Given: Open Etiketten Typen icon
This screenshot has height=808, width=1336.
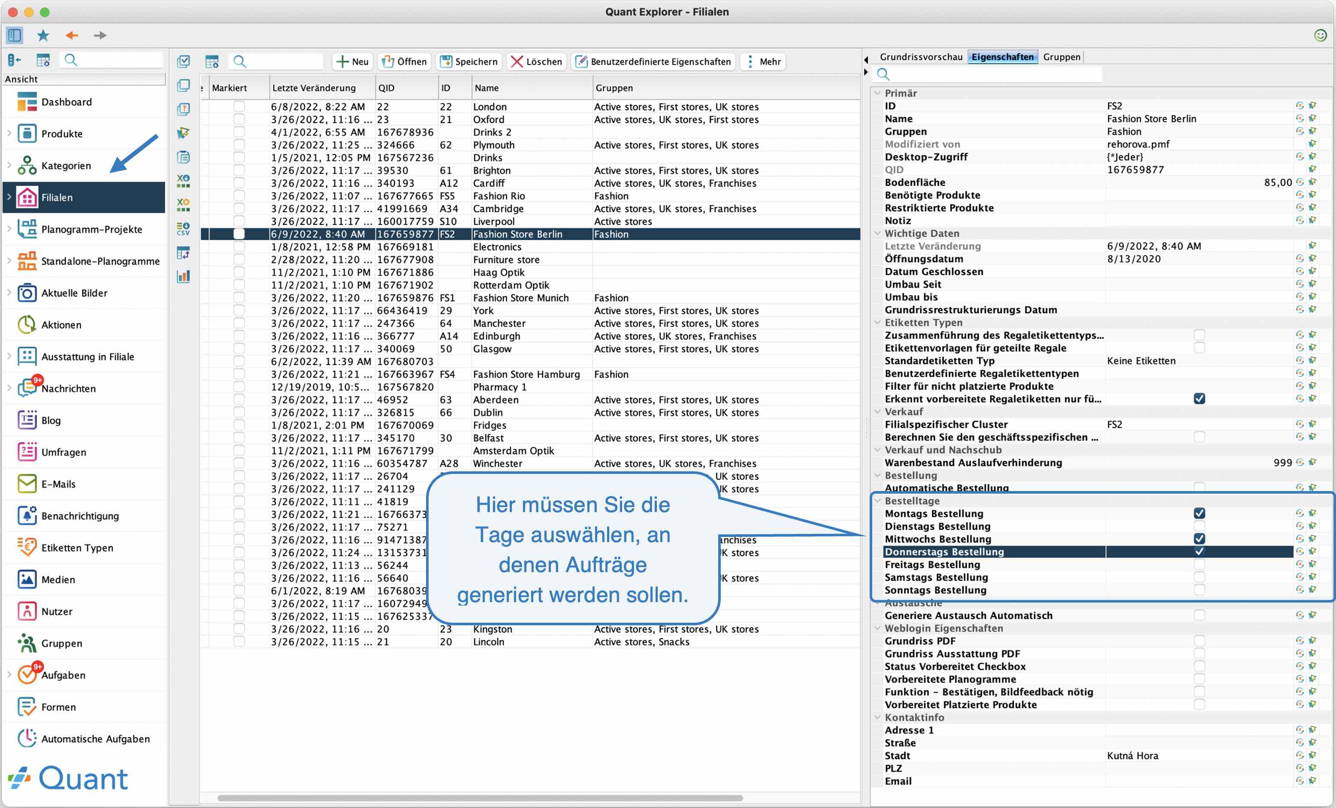Looking at the screenshot, I should click(x=27, y=547).
